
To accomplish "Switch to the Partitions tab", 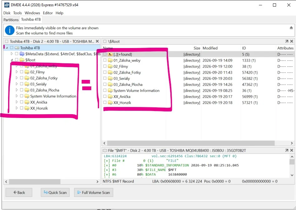I will (11, 20).
